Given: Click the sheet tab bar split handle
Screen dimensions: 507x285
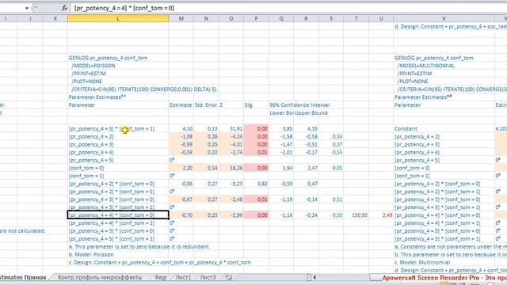Looking at the screenshot, I should click(309, 277).
